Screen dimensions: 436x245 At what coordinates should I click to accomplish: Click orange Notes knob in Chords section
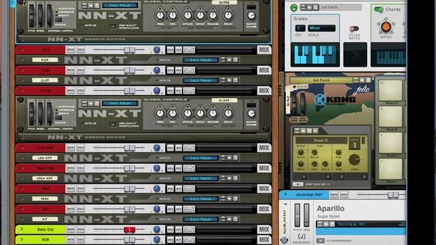(x=386, y=27)
